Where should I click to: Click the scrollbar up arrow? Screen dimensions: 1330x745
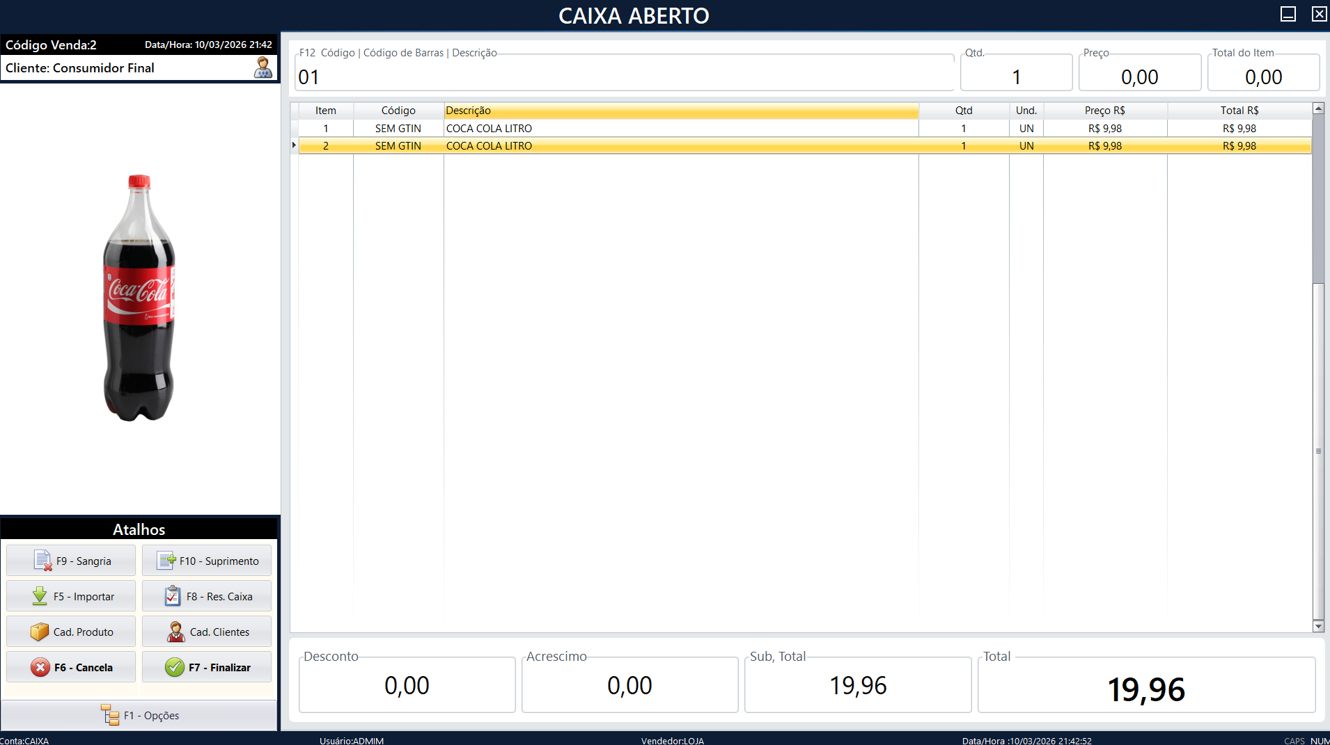[x=1317, y=108]
